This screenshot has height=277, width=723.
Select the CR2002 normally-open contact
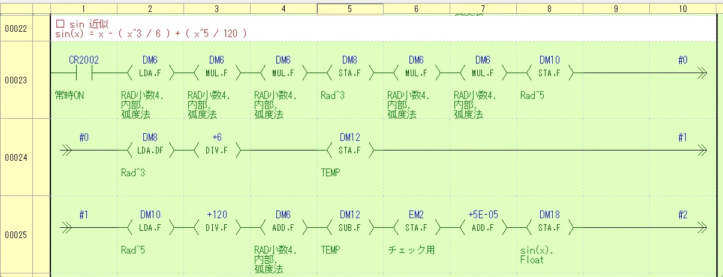84,73
